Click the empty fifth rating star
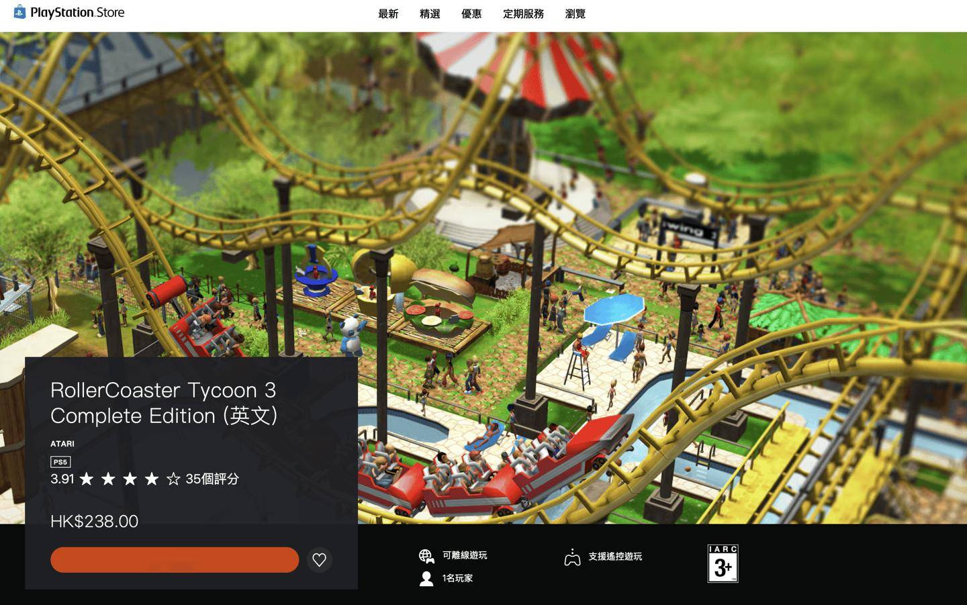The image size is (967, 605). pos(173,479)
